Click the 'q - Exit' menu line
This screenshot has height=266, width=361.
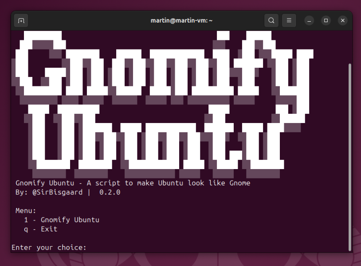(40, 229)
